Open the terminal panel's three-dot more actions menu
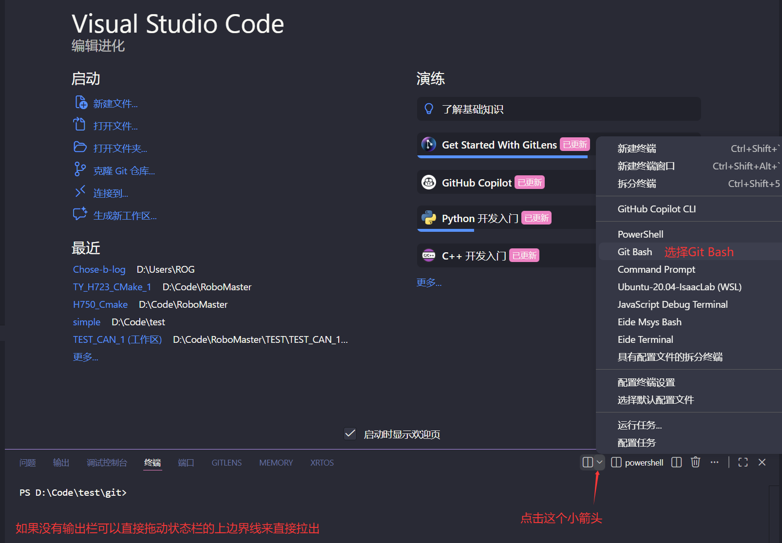782x543 pixels. (714, 462)
